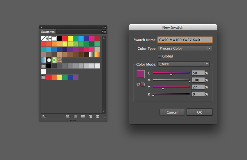Image resolution: width=247 pixels, height=160 pixels.
Task: Click the New Color Group folder icon
Action: click(x=83, y=116)
